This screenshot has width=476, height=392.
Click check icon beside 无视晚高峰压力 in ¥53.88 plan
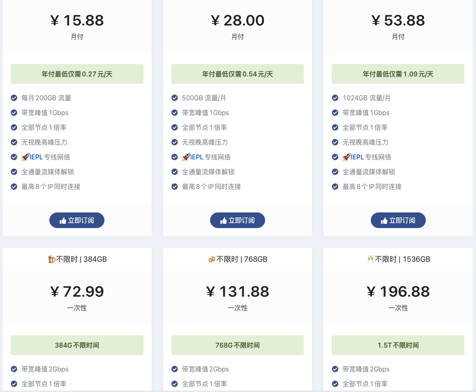coord(335,142)
